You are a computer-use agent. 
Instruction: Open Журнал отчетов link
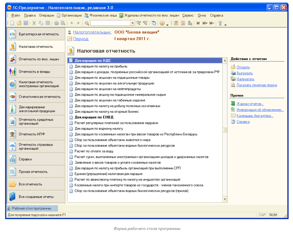pyautogui.click(x=250, y=104)
